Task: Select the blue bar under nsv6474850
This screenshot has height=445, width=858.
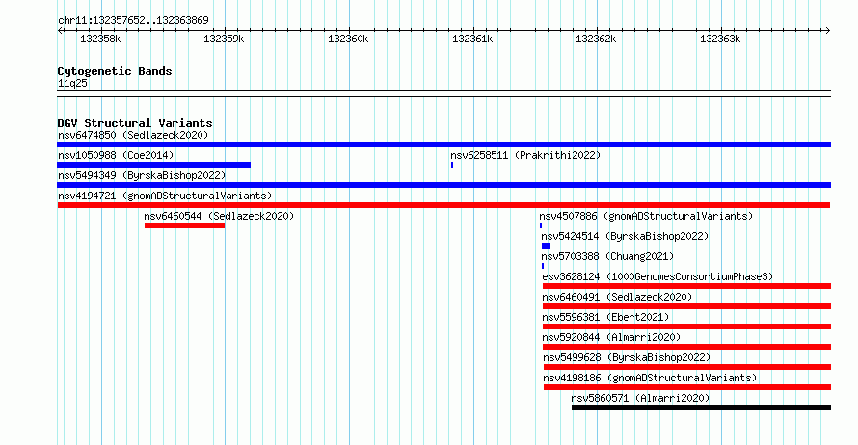Action: pos(443,144)
